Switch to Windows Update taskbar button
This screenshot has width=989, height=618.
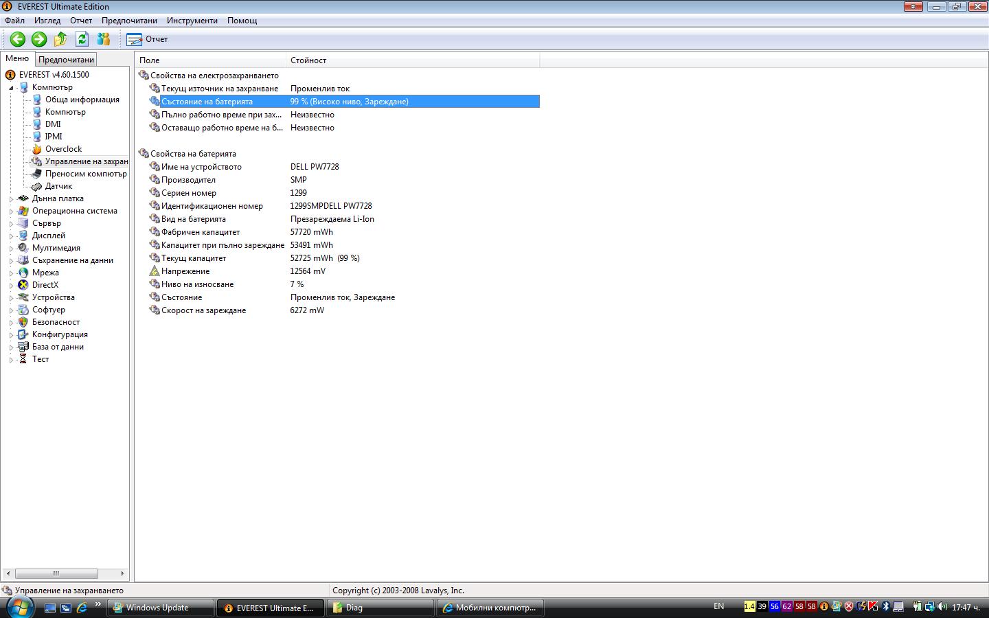coord(160,608)
